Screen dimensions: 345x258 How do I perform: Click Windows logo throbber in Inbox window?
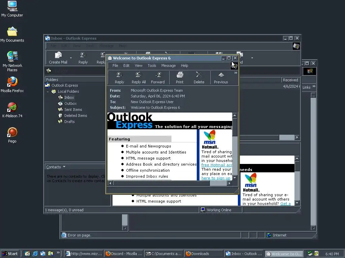coord(296,46)
